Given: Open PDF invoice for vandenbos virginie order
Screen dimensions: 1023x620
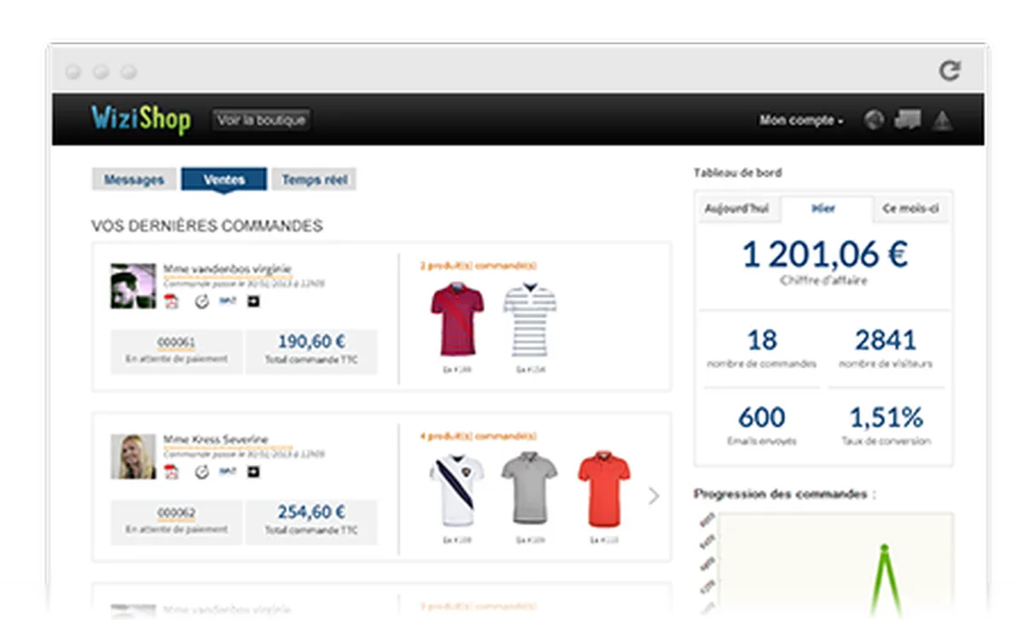Looking at the screenshot, I should point(170,301).
